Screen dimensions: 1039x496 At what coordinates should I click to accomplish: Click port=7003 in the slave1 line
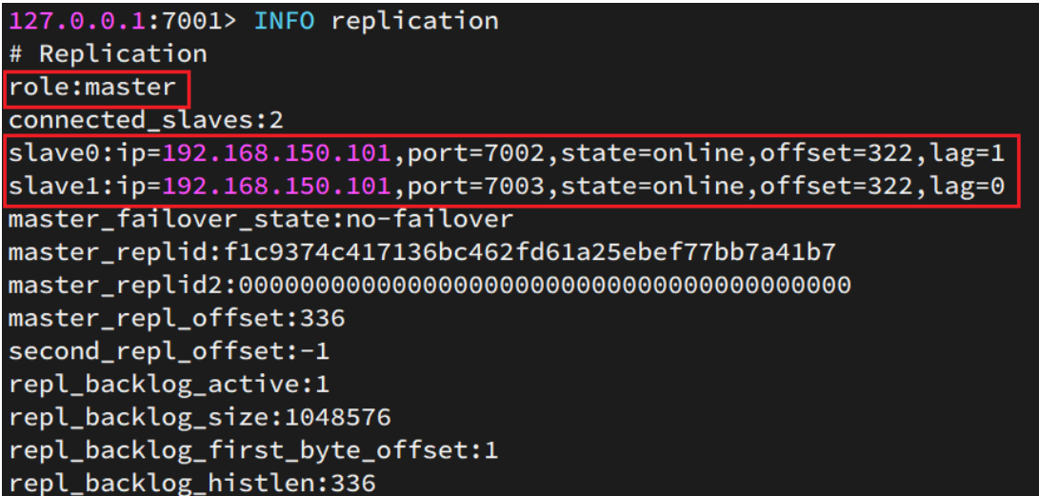click(x=474, y=188)
